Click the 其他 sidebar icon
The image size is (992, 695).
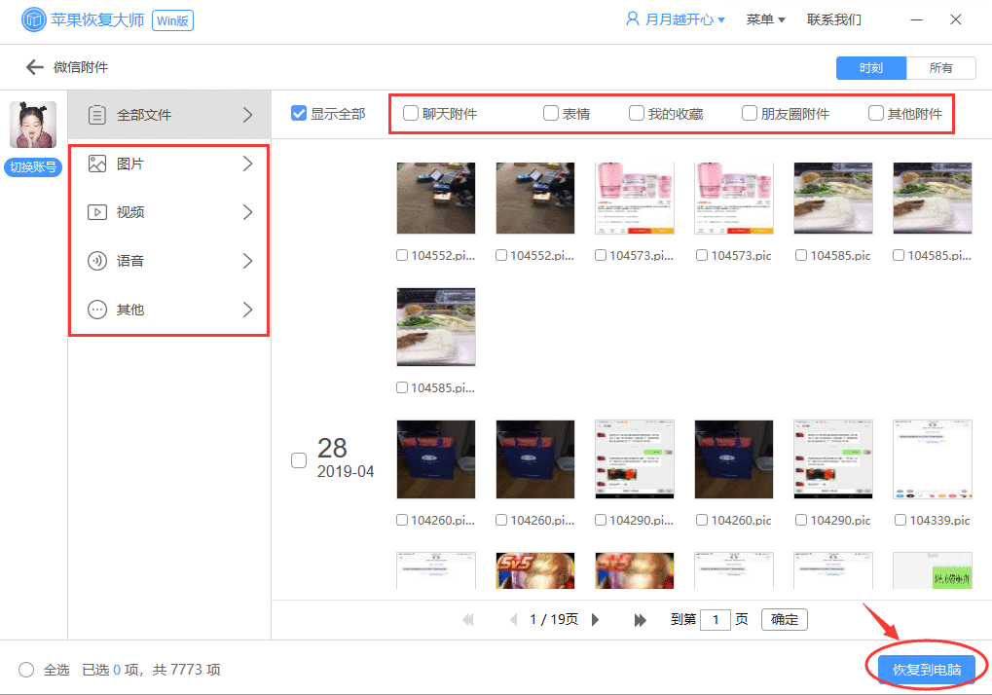(x=96, y=309)
